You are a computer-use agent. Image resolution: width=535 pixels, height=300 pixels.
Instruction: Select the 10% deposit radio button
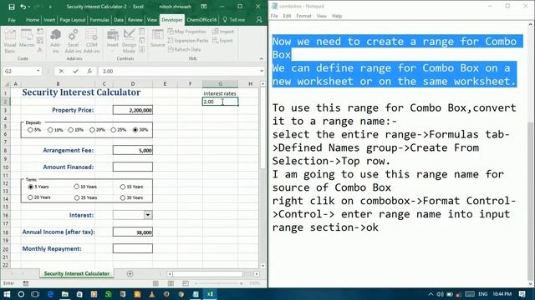pyautogui.click(x=50, y=130)
